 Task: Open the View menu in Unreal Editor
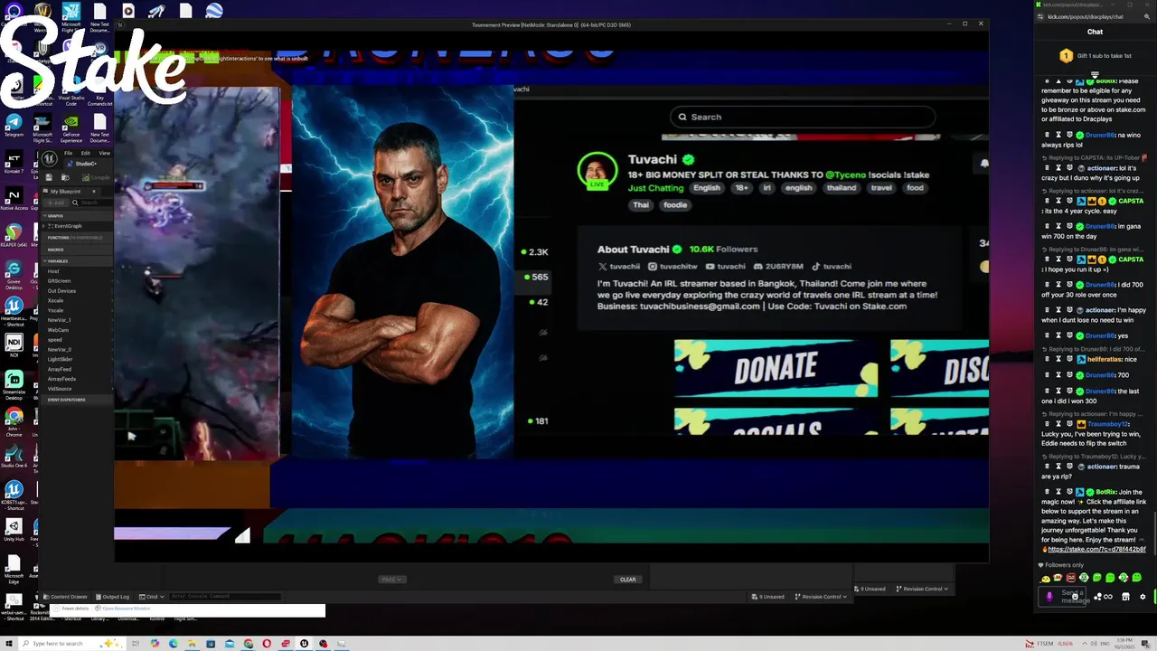[x=105, y=153]
